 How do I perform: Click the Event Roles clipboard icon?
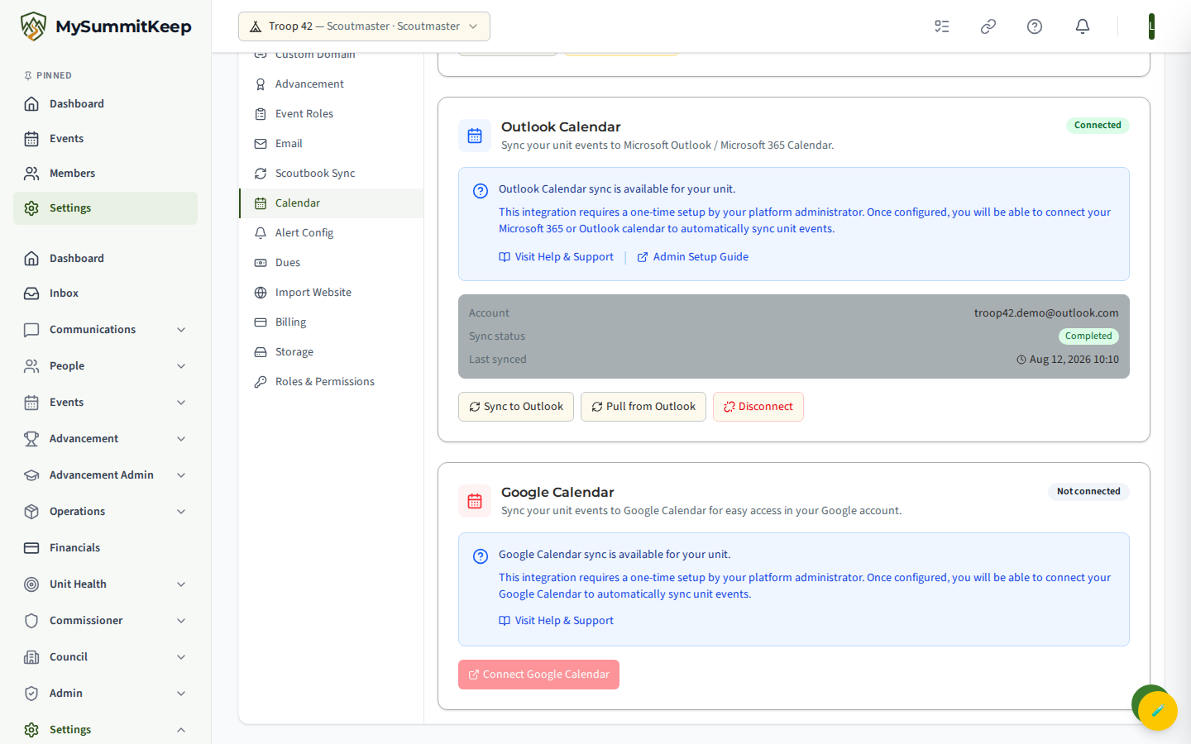point(261,114)
